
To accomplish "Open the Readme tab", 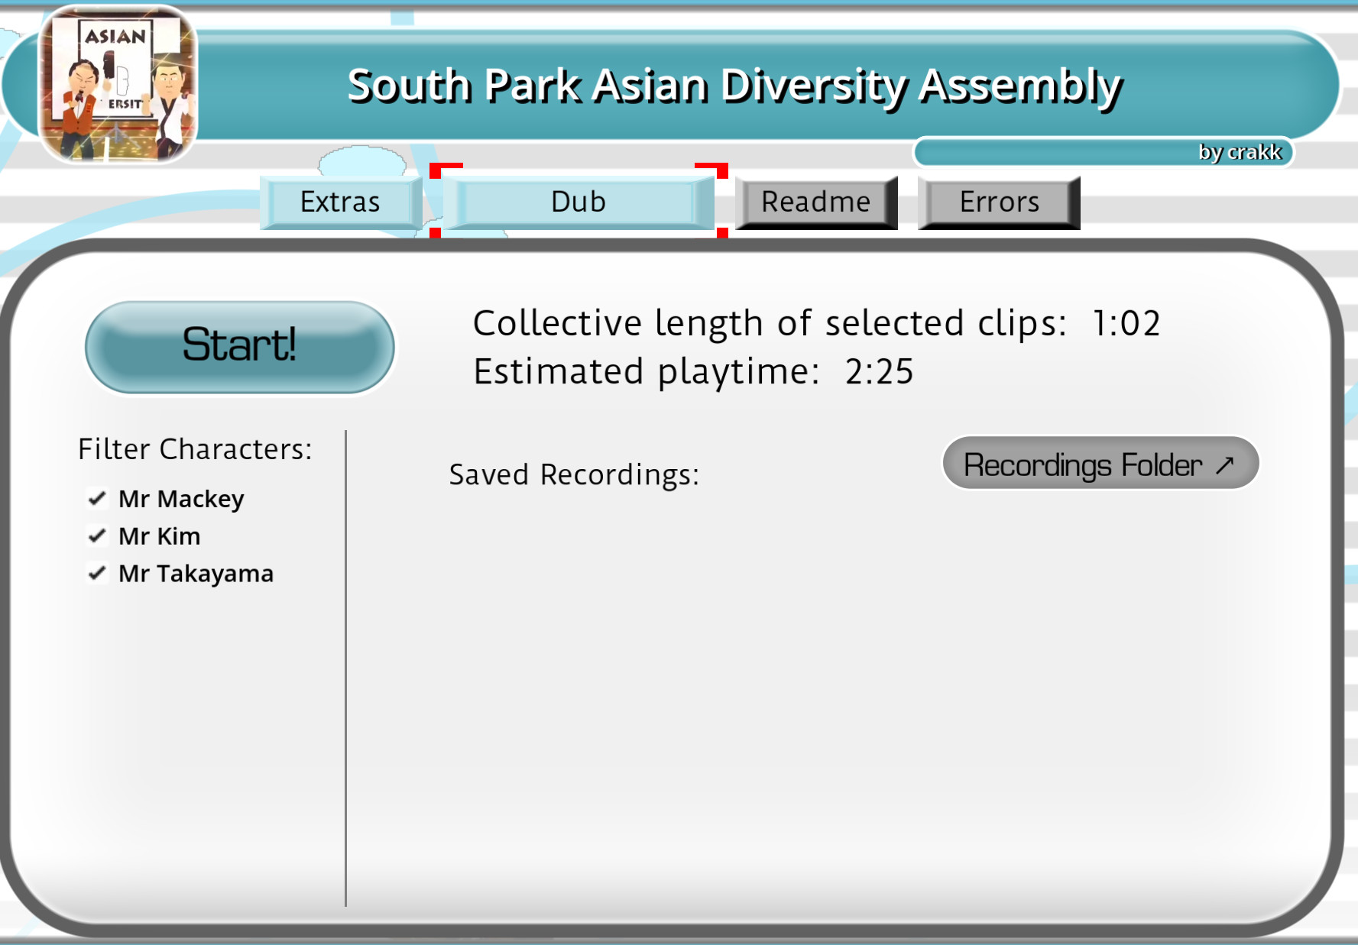I will [816, 202].
